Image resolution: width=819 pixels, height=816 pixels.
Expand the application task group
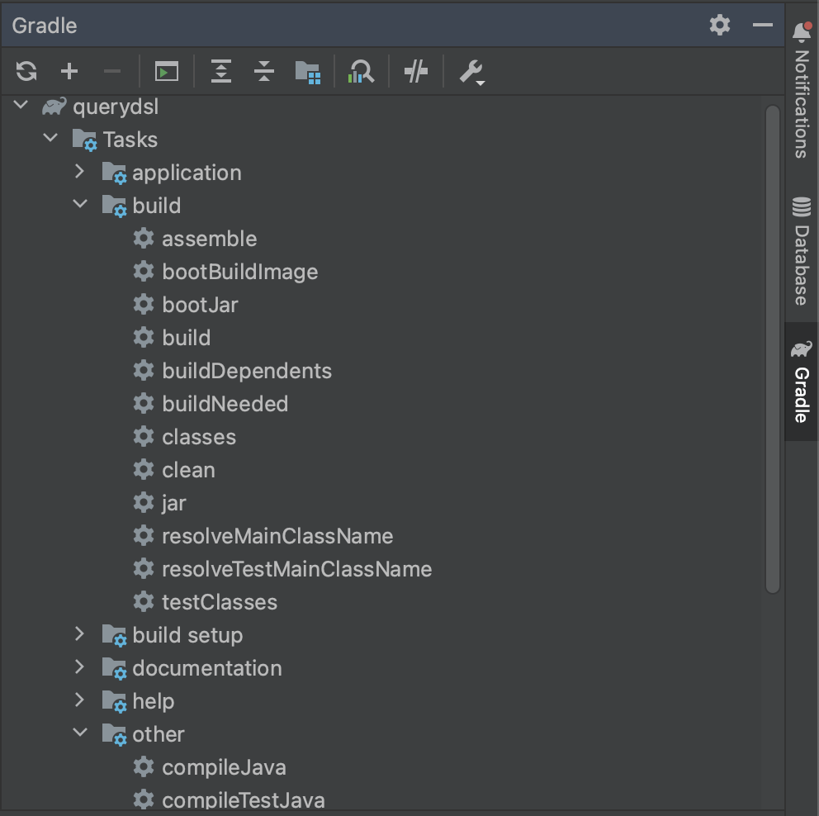(80, 171)
